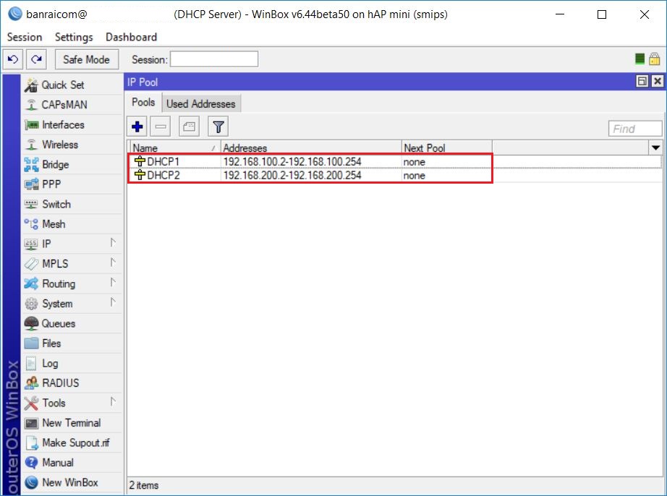Minimize the WinBox main window
Image resolution: width=667 pixels, height=496 pixels.
(560, 14)
